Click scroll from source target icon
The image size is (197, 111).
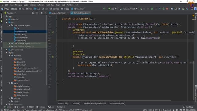click(33, 13)
